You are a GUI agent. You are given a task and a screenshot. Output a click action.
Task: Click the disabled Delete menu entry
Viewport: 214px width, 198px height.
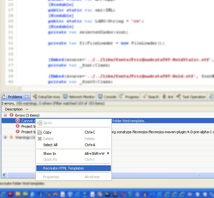73,139
